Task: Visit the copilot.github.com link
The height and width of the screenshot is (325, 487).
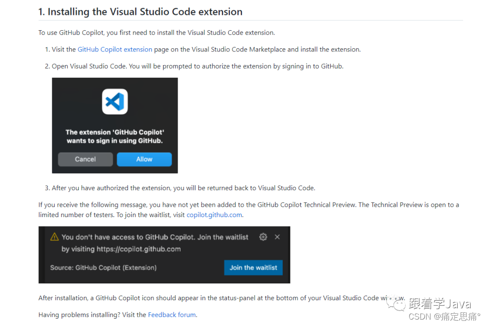Action: coord(214,214)
